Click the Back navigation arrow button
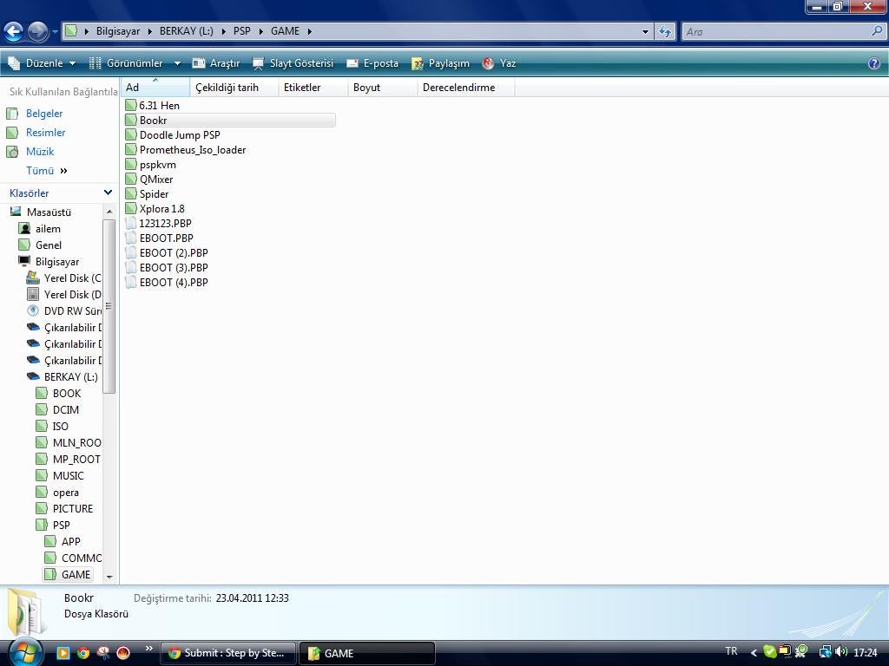889x666 pixels. 13,32
